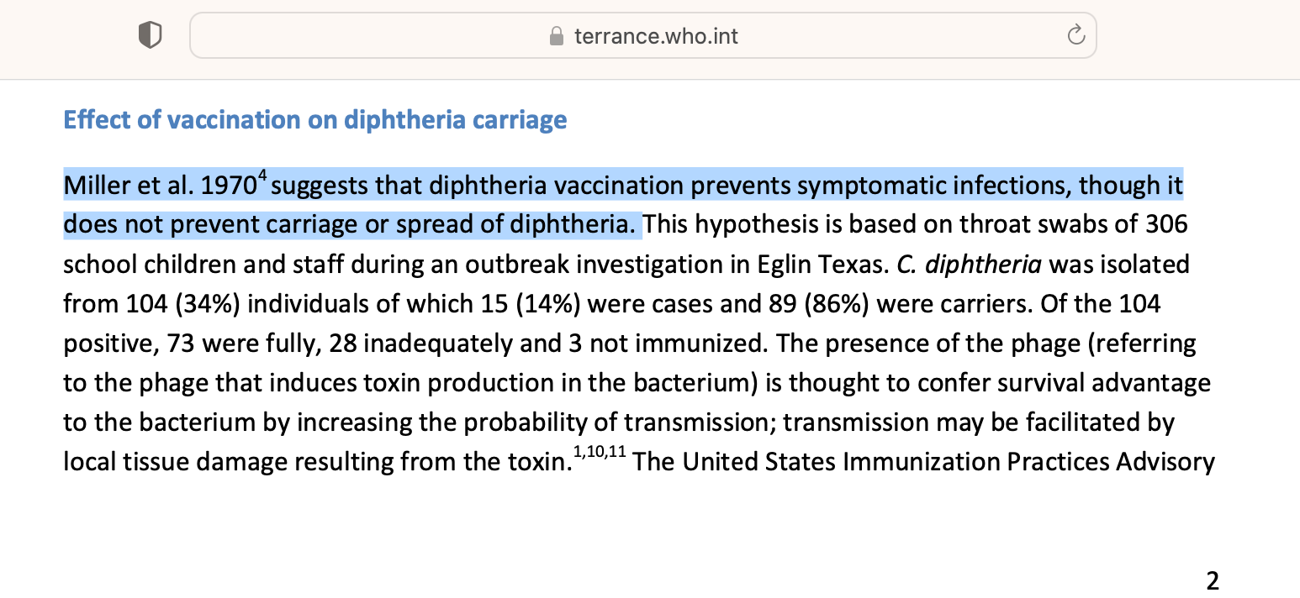Click the padlock icon in address bar
This screenshot has height=598, width=1300.
[555, 36]
